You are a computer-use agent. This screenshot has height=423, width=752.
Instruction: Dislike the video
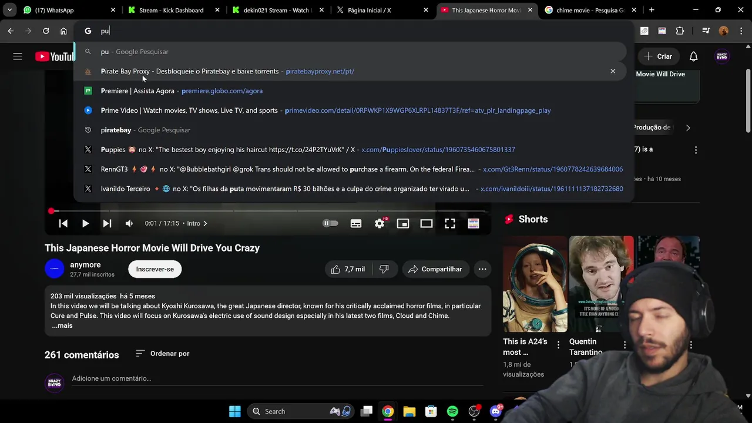384,269
